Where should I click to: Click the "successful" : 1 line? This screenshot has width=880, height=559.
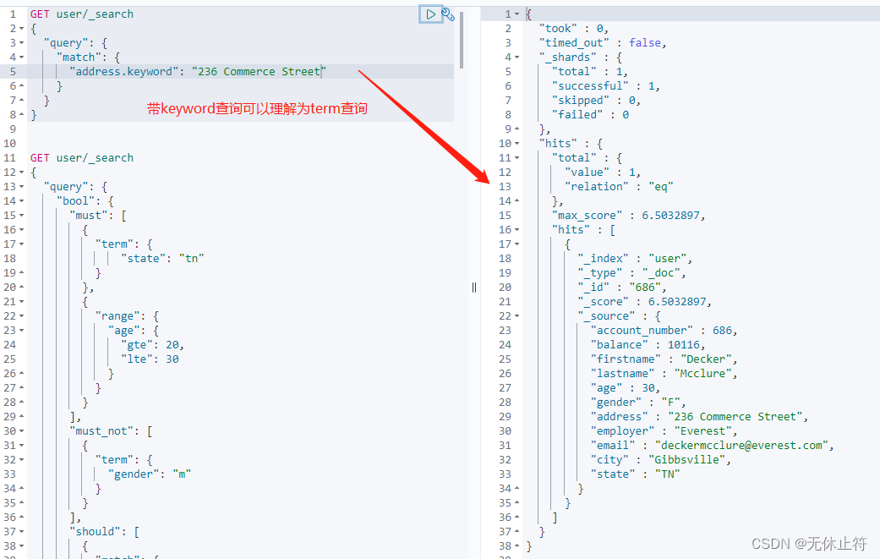tap(605, 86)
